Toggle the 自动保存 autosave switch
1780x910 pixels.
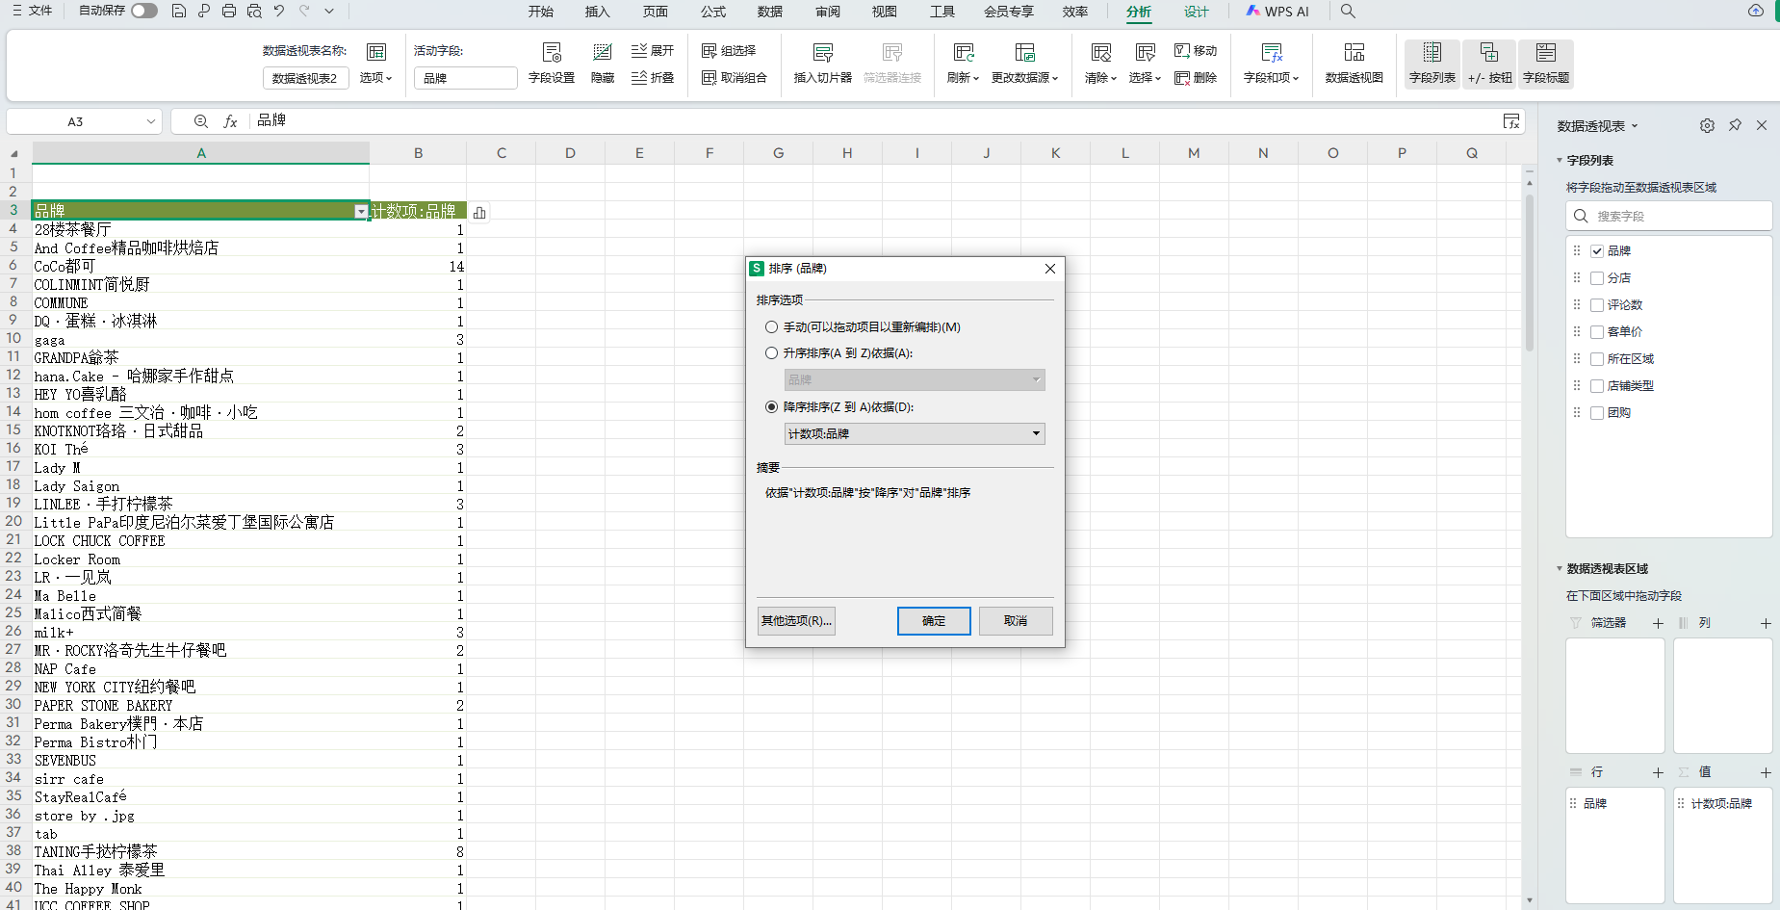tap(144, 11)
